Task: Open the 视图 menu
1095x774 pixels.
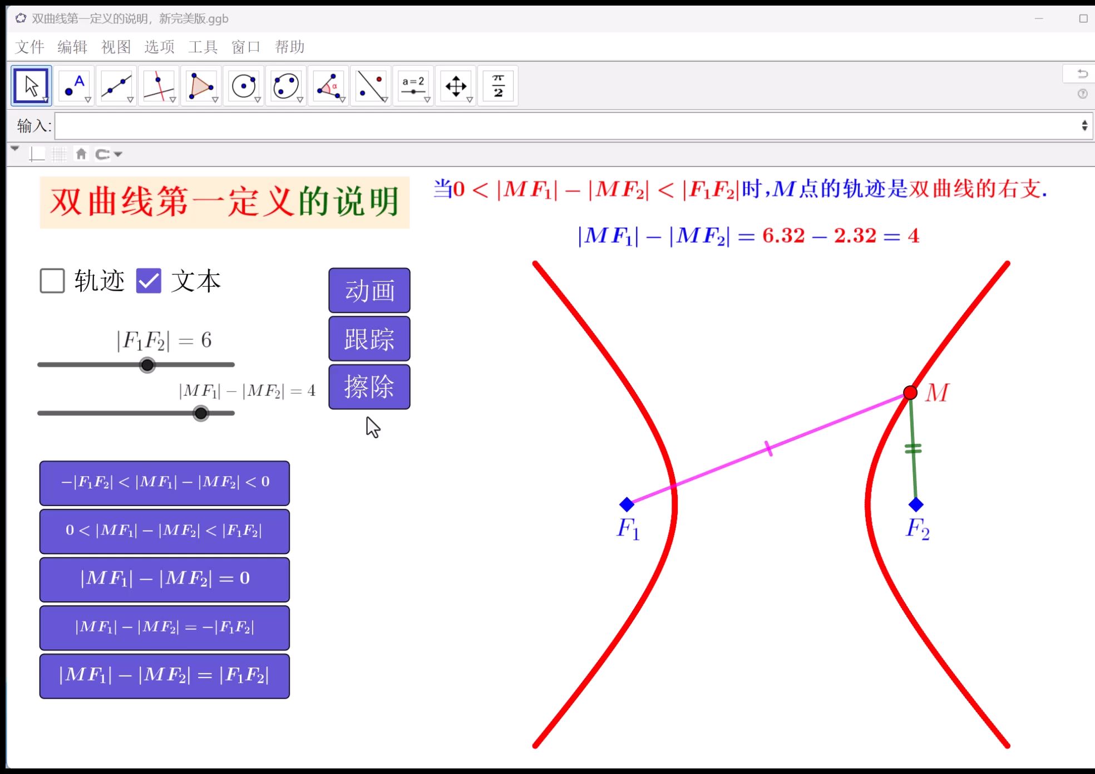Action: click(115, 47)
